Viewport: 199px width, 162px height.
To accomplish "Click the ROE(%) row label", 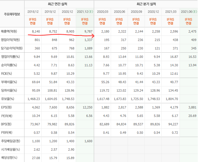I will pos(6,74).
